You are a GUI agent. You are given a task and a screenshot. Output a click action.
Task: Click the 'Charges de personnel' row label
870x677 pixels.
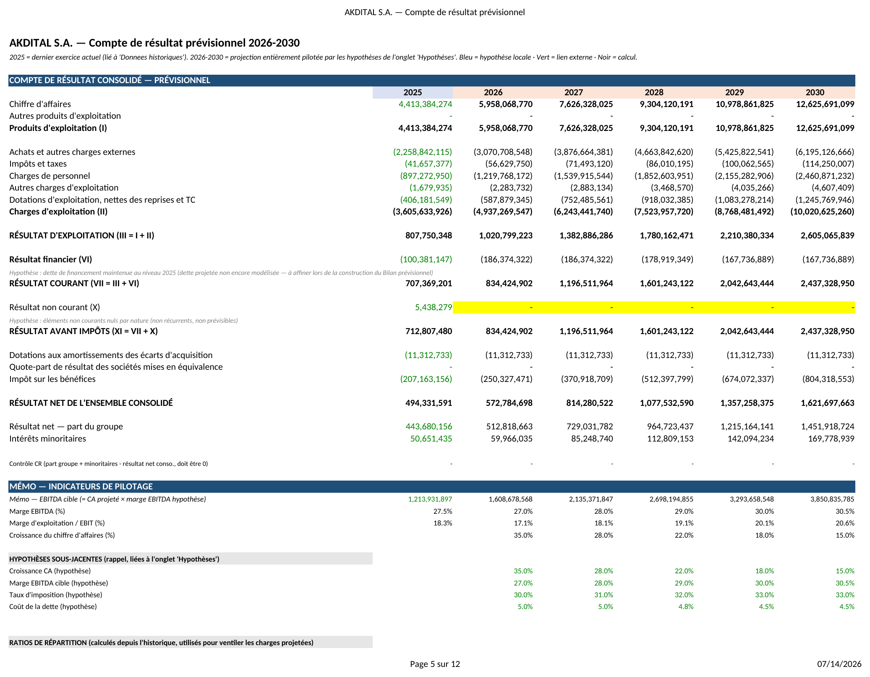click(x=50, y=176)
